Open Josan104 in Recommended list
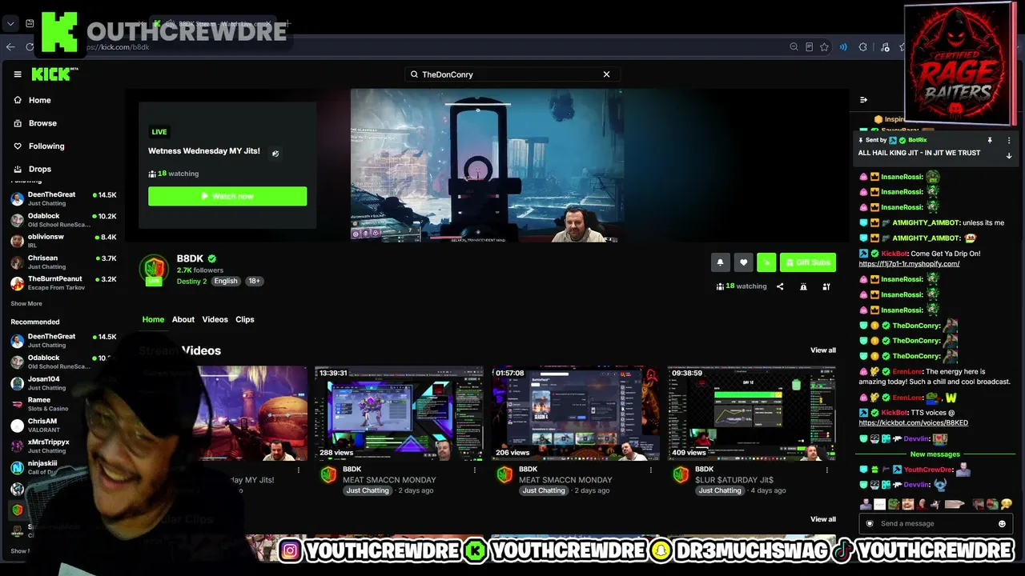This screenshot has height=576, width=1025. tap(62, 383)
